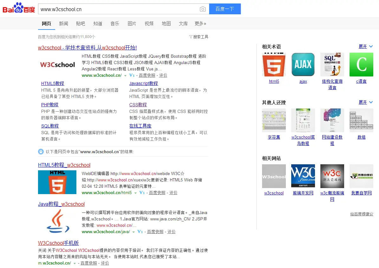The width and height of the screenshot is (379, 268).
Task: Open the c语言 text link
Action: click(361, 81)
